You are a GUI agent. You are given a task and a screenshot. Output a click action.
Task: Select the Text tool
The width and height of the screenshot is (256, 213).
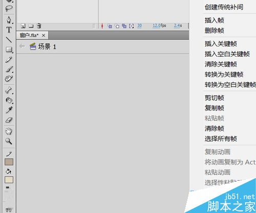[9, 30]
